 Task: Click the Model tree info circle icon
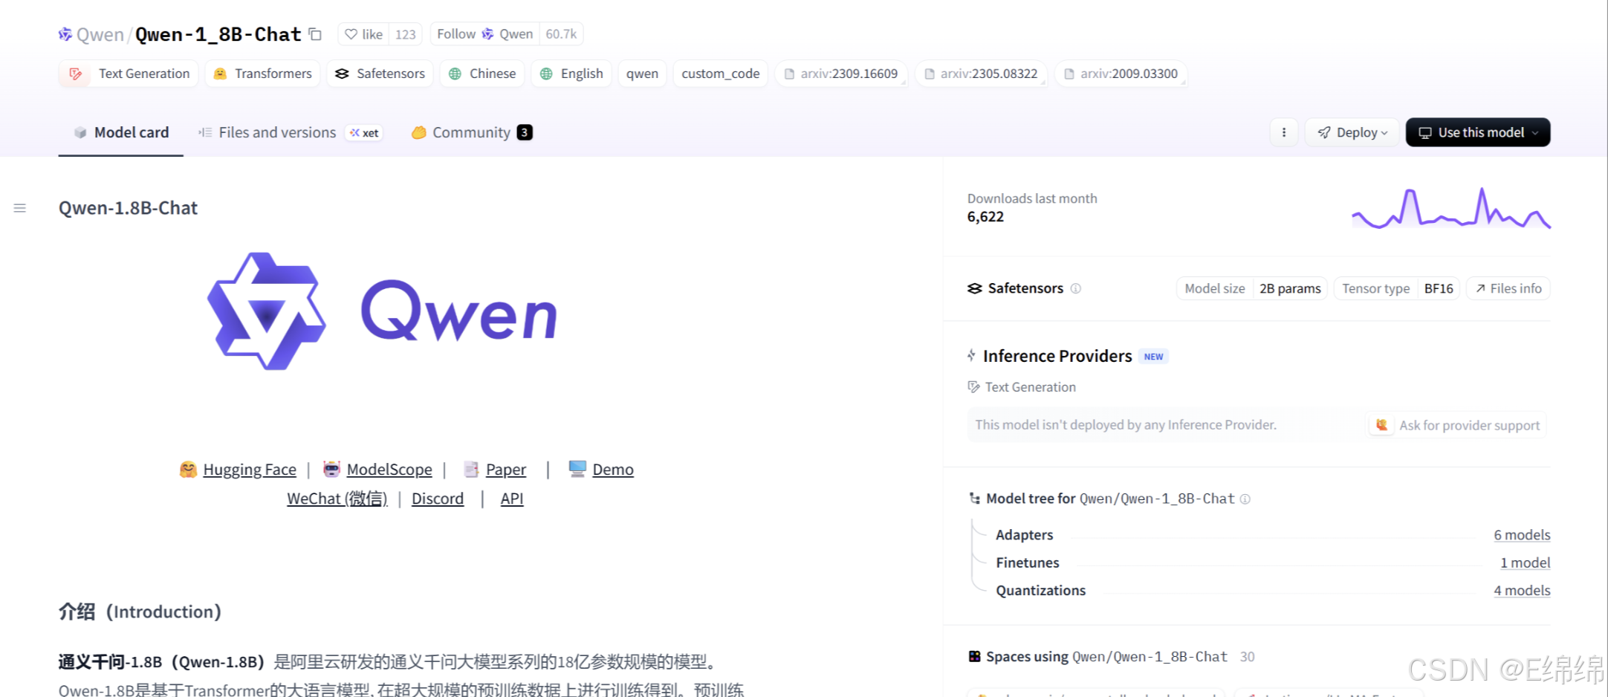click(1245, 499)
